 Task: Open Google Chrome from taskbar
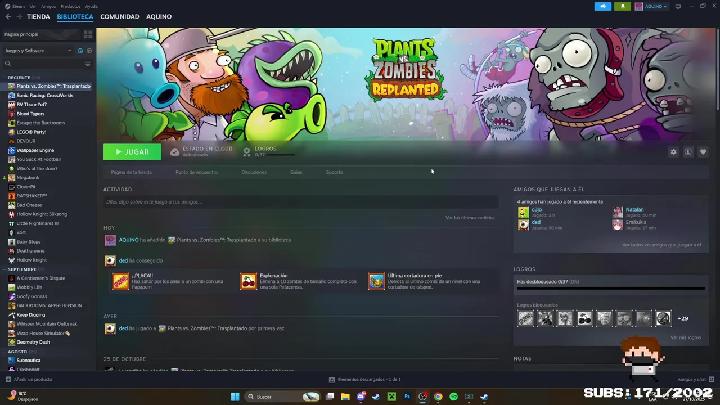click(438, 397)
